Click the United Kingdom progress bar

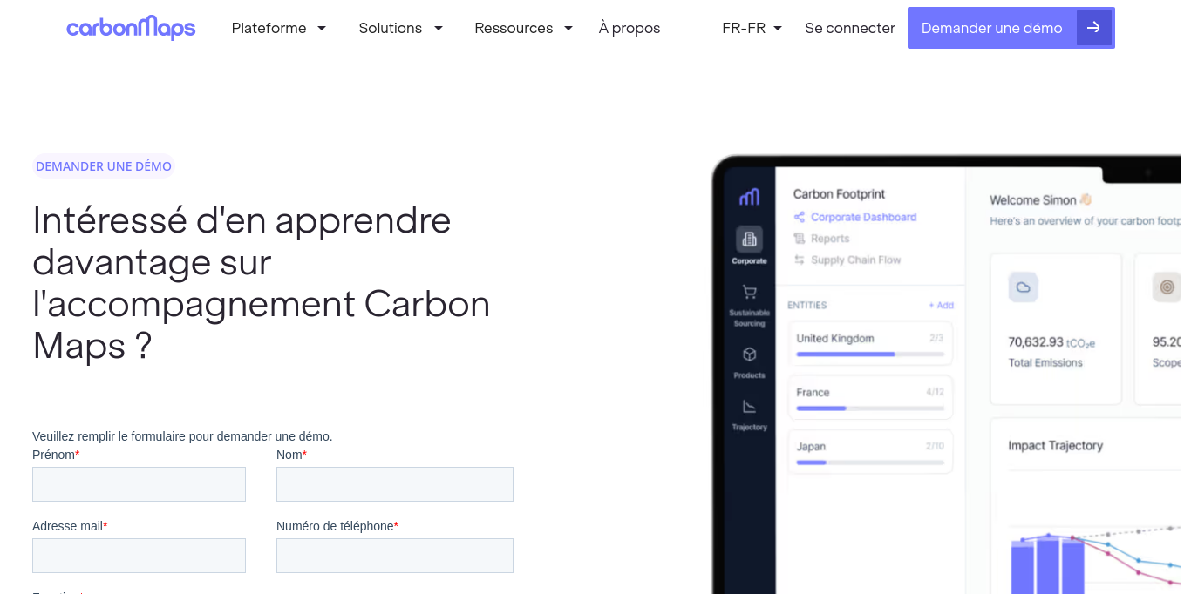click(870, 354)
